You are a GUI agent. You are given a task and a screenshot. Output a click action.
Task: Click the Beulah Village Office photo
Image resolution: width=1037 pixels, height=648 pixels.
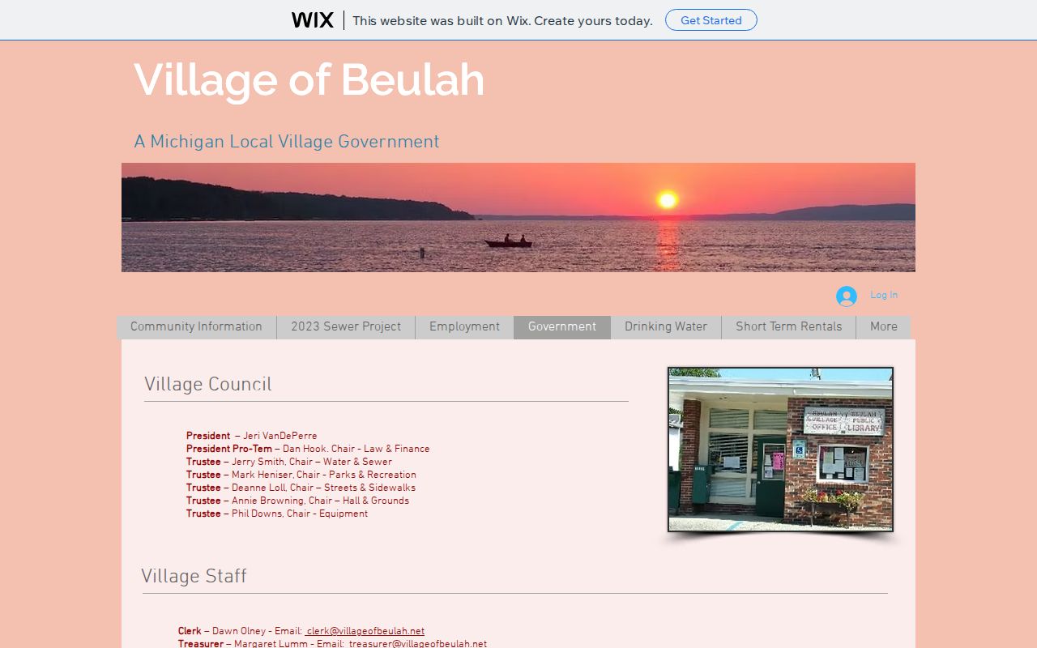(780, 450)
